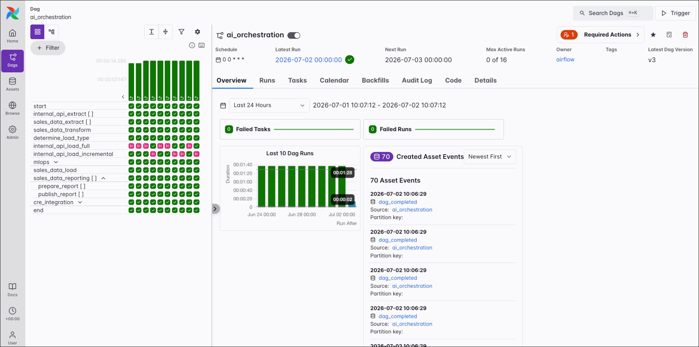Screen dimensions: 699x347
Task: Expand the collapsed panel with the round arrow
Action: (215, 209)
